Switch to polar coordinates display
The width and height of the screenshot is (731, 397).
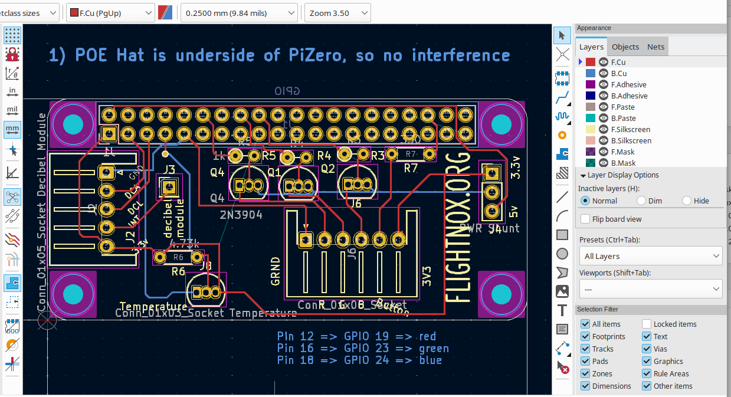click(x=12, y=73)
